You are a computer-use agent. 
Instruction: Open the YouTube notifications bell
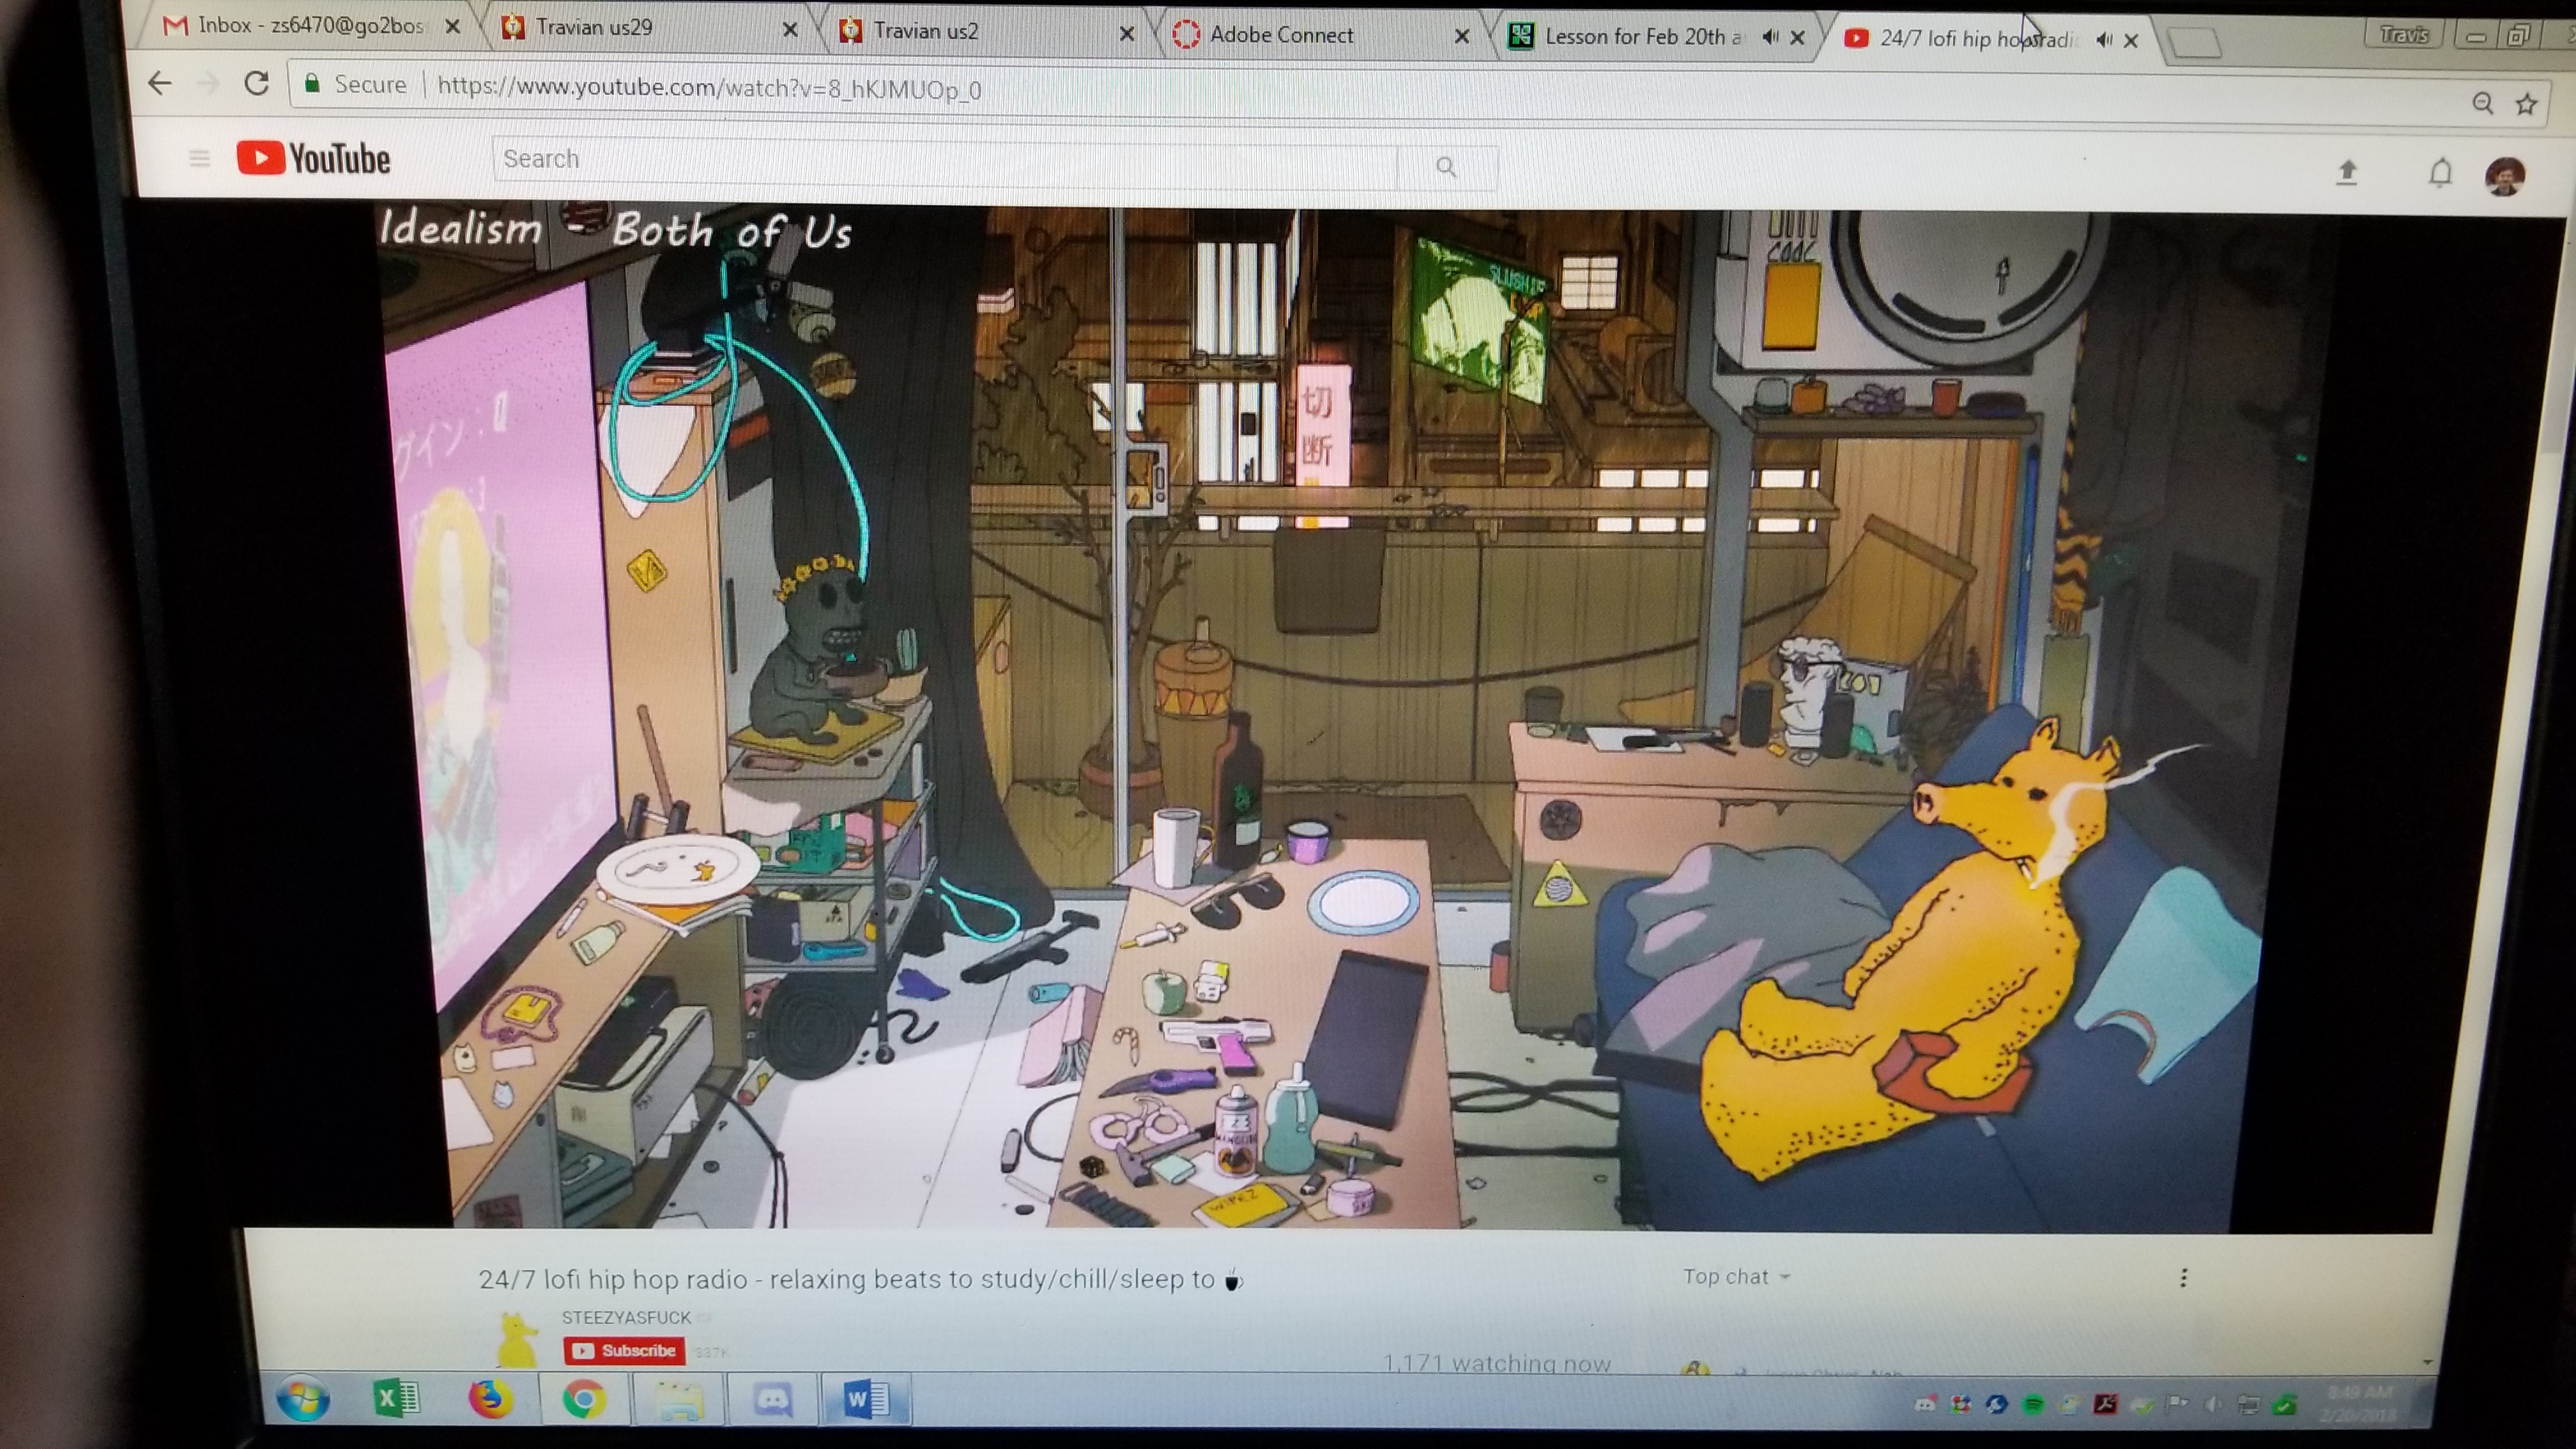point(2441,173)
